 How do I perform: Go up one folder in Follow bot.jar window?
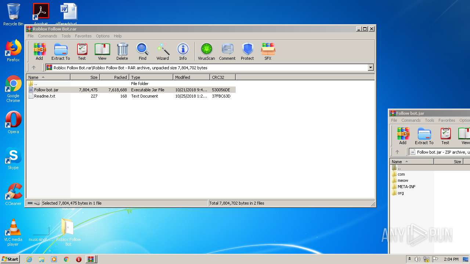click(397, 152)
